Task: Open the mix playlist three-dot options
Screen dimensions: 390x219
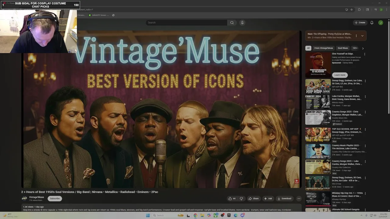Action: click(x=356, y=36)
